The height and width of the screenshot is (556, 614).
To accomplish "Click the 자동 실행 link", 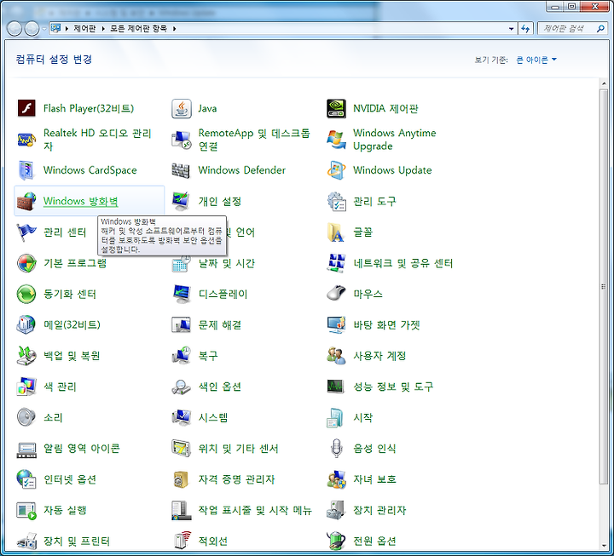I will [65, 510].
